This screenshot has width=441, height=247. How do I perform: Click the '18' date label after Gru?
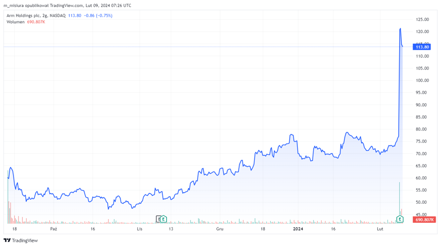click(263, 229)
